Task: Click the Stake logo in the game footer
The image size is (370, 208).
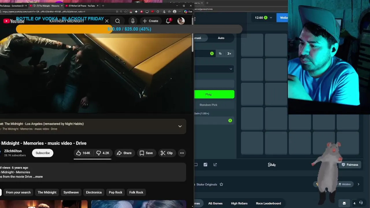Action: (272, 165)
